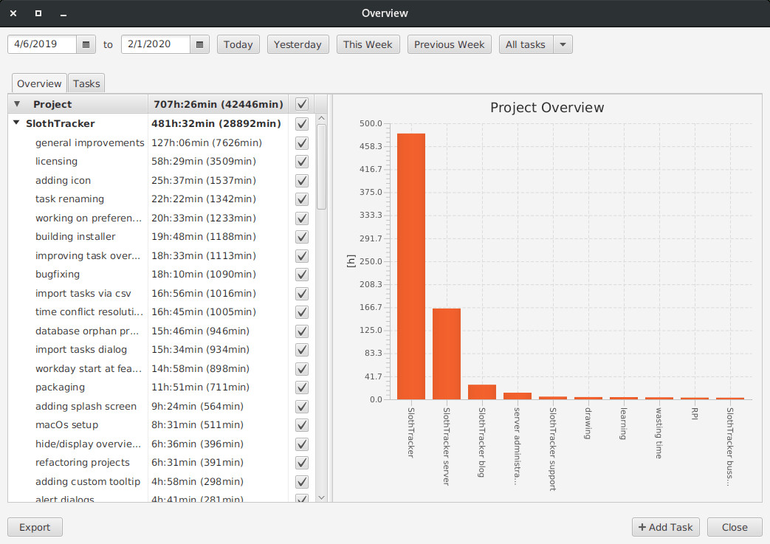The width and height of the screenshot is (770, 544).
Task: Click the SlothTracker blog chart bar
Action: point(482,392)
